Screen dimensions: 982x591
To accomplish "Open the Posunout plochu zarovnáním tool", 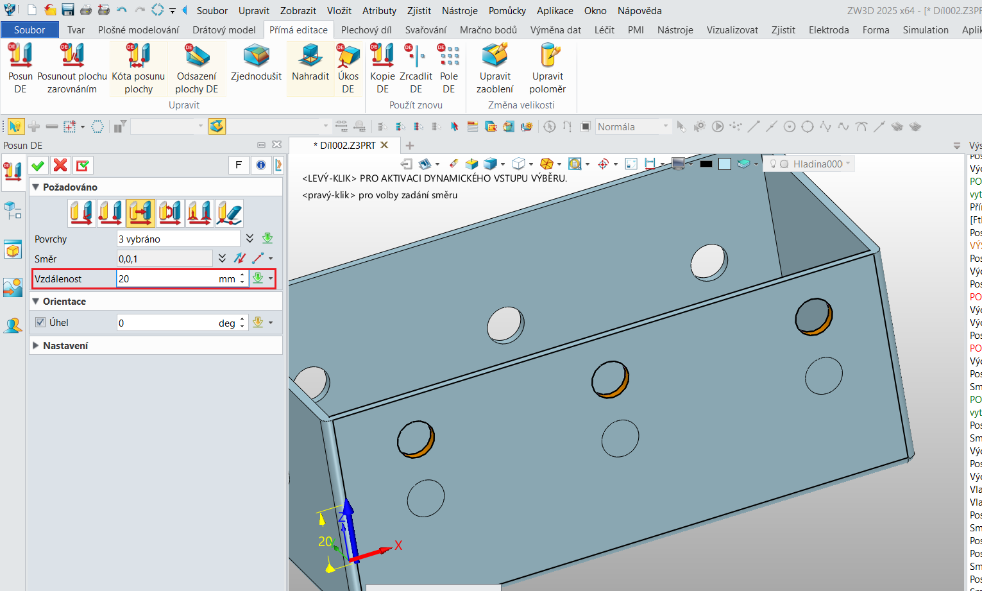I will (72, 69).
